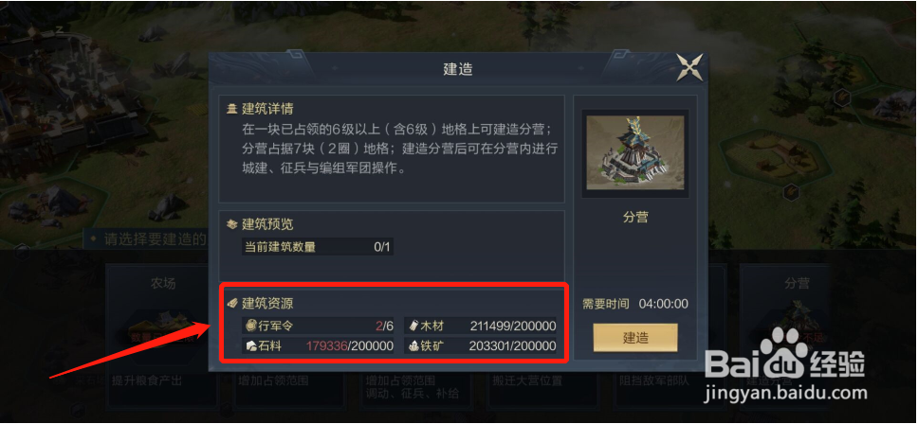Click the 石料 stone resource icon
Image resolution: width=918 pixels, height=424 pixels.
[x=250, y=345]
